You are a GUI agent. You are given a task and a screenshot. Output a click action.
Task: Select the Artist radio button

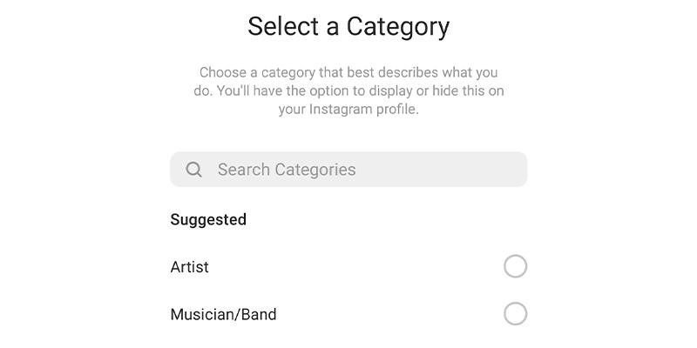click(x=515, y=266)
